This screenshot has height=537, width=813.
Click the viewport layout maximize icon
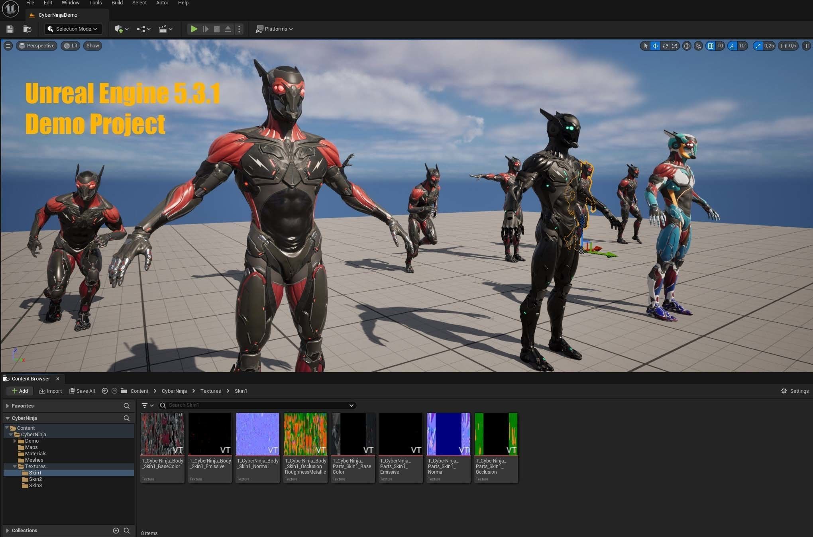coord(806,46)
